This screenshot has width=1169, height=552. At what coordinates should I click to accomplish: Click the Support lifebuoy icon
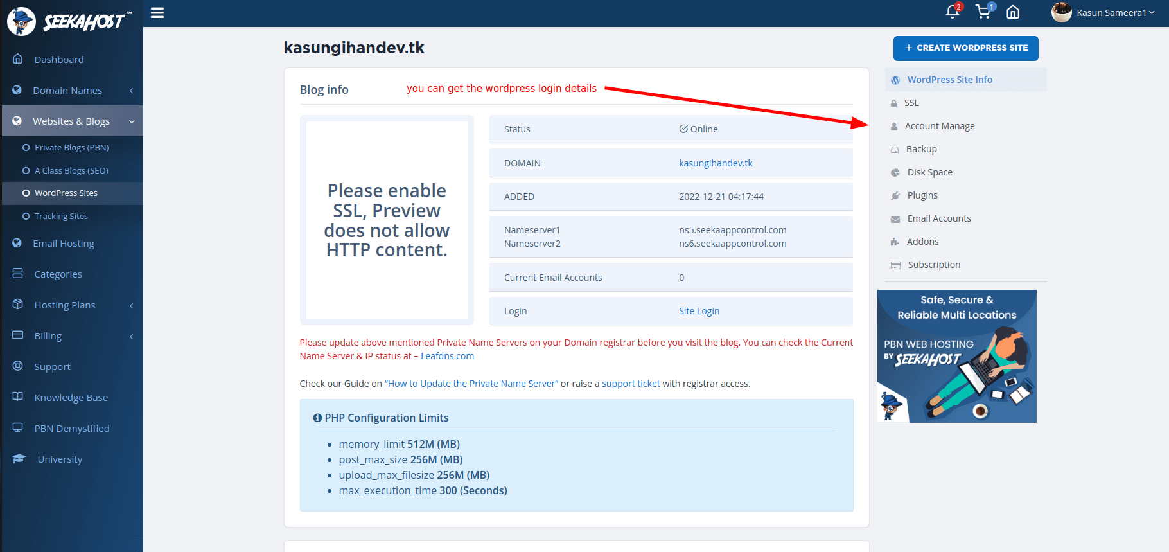[x=18, y=366]
